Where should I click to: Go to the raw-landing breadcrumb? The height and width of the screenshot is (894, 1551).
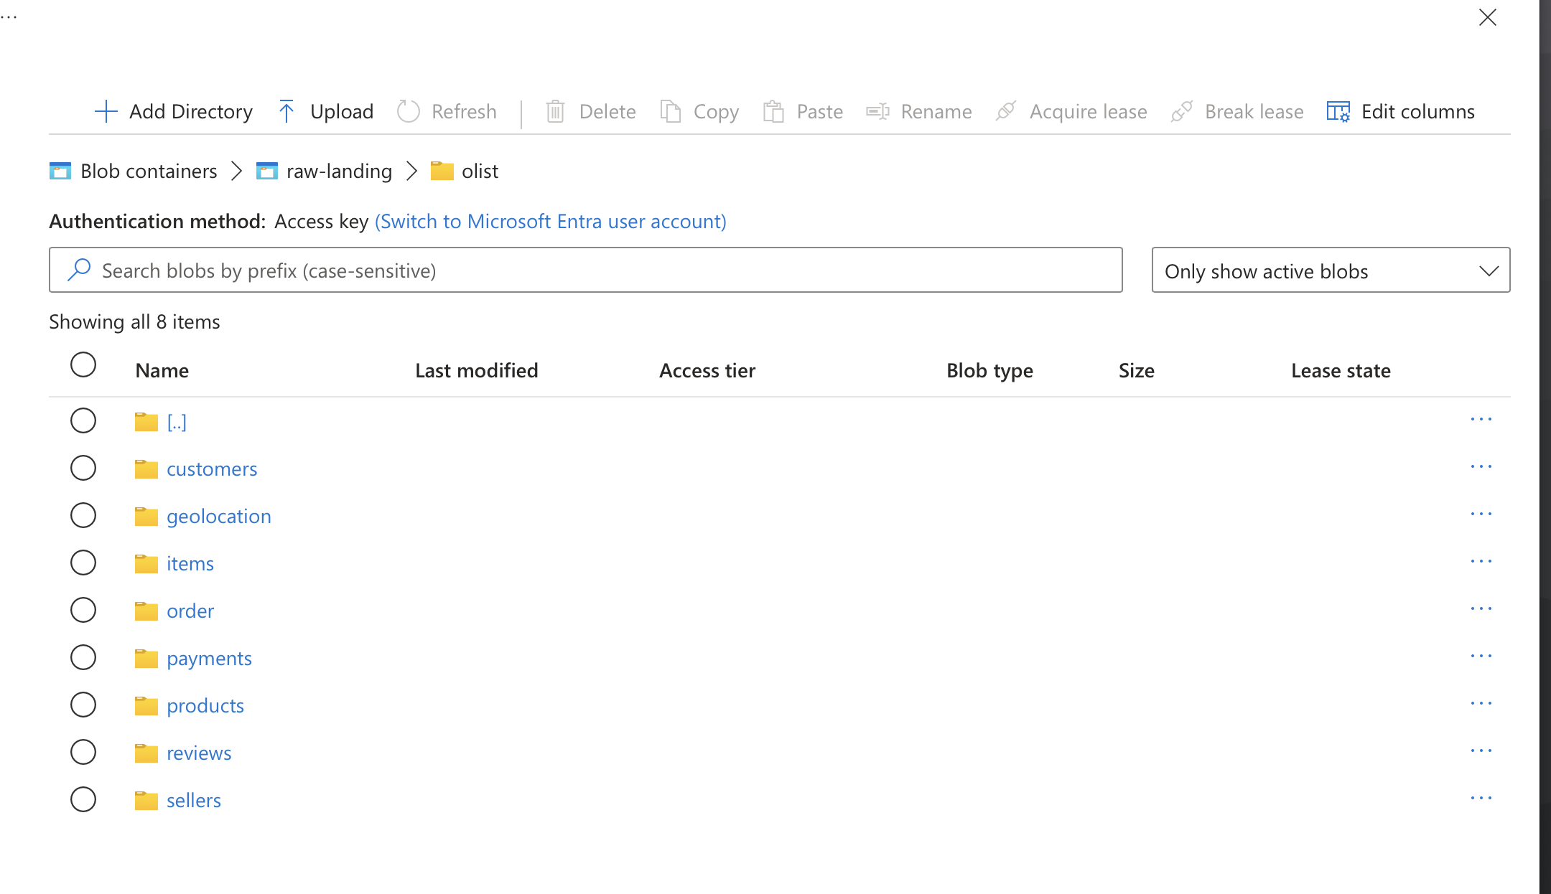[x=339, y=171]
